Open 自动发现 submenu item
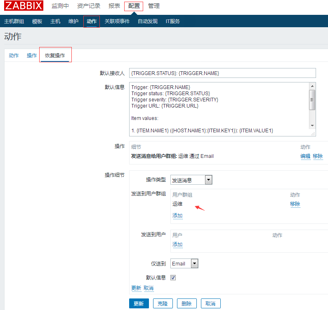This screenshot has width=328, height=310. [x=147, y=21]
